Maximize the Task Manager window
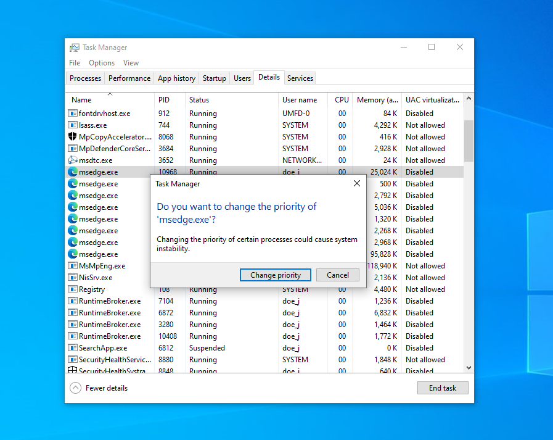The width and height of the screenshot is (553, 440). 432,47
